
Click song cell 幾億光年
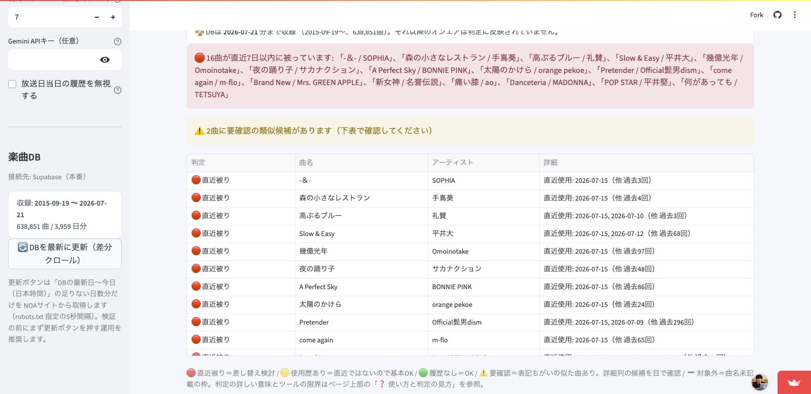(x=361, y=251)
